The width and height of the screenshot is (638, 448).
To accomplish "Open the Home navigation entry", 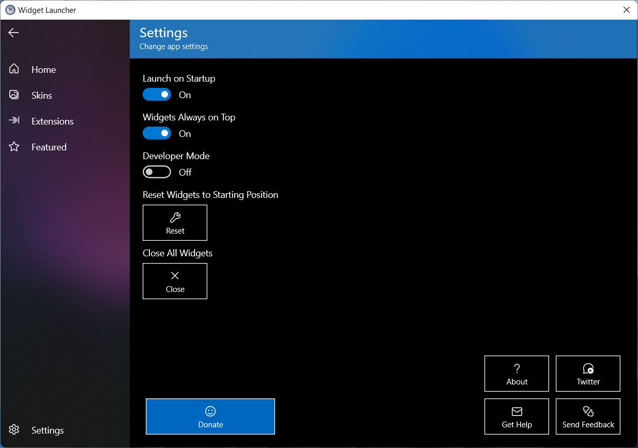I will click(x=43, y=69).
